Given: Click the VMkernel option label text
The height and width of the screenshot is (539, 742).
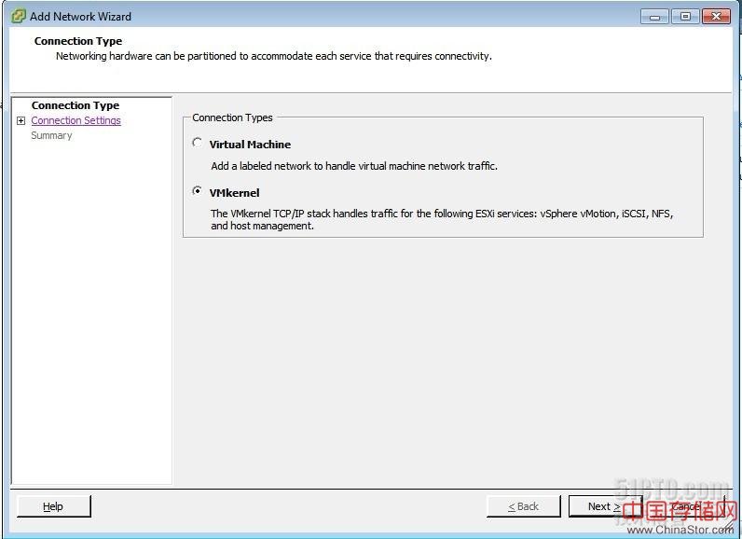Looking at the screenshot, I should coord(234,193).
